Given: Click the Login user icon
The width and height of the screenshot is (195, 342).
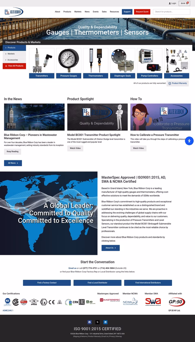Looking at the screenshot, I should [x=170, y=3].
